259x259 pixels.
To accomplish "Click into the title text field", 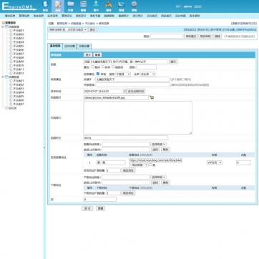I will 126,62.
